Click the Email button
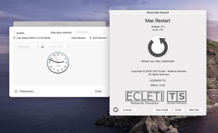The width and height of the screenshot is (218, 133). [x=178, y=110]
